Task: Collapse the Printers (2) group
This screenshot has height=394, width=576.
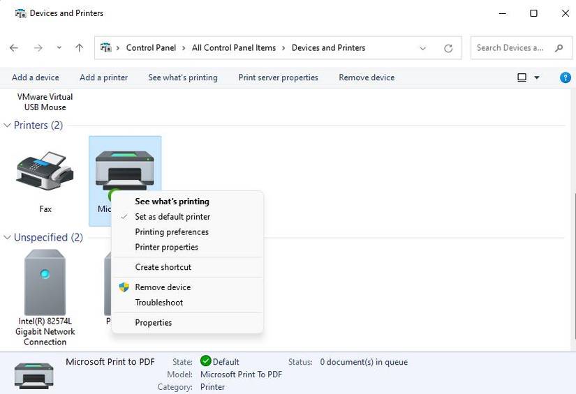Action: [7, 125]
